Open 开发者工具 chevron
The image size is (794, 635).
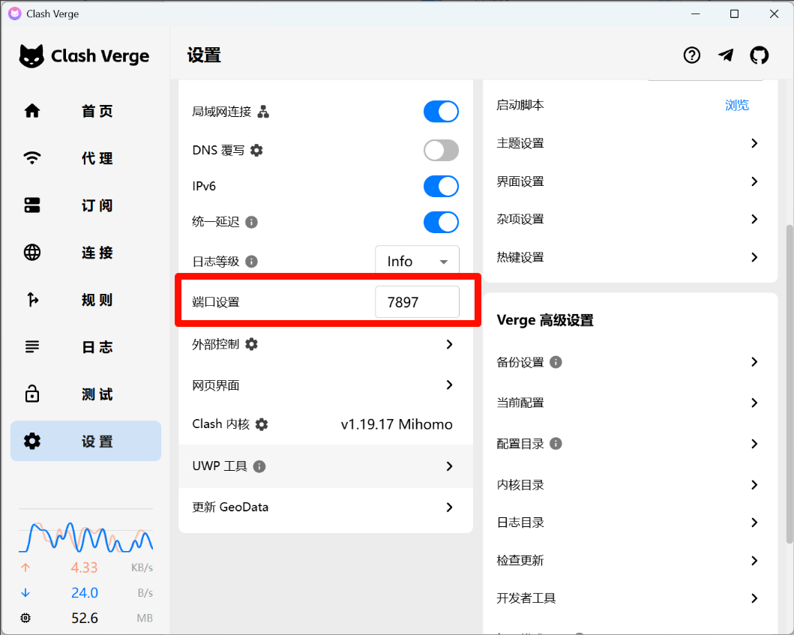(x=754, y=598)
